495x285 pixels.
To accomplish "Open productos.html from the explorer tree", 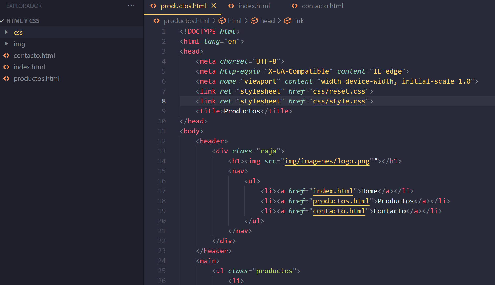I will click(36, 79).
